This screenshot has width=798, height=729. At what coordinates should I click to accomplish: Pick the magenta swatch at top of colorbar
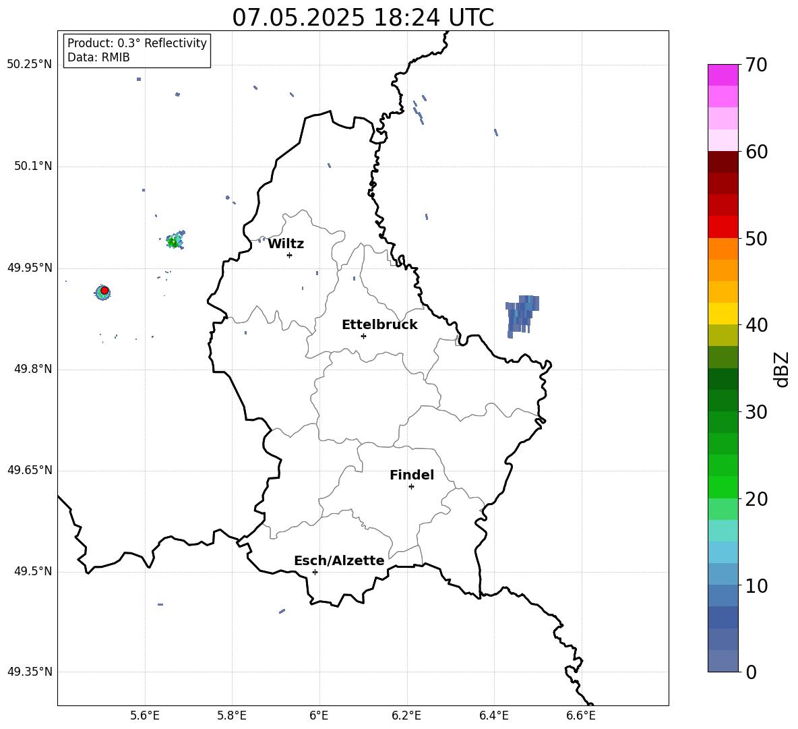pyautogui.click(x=723, y=75)
